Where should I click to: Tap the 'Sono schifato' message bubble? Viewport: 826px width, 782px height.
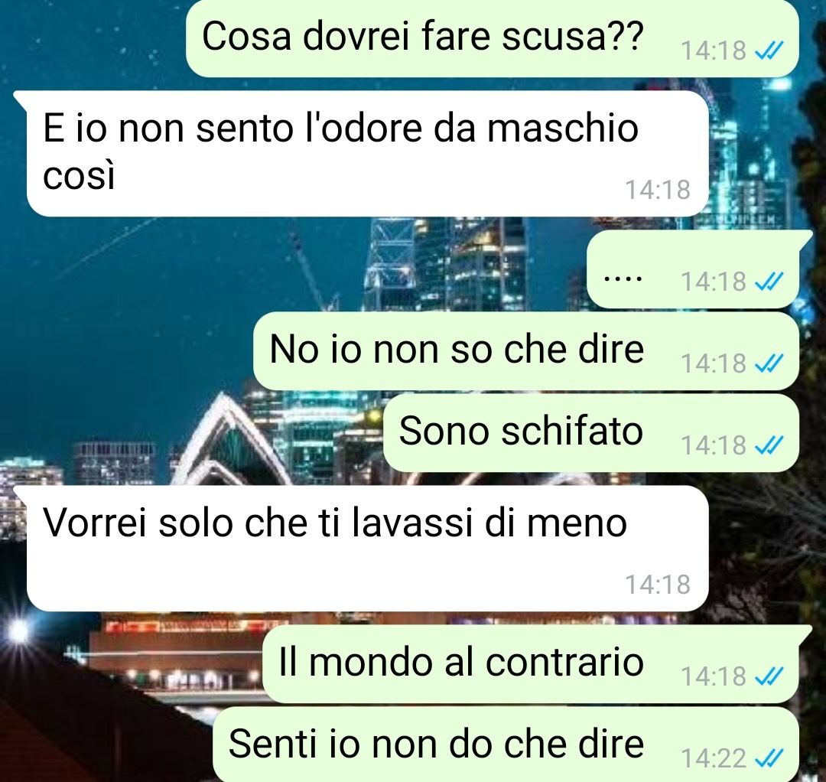(x=590, y=432)
